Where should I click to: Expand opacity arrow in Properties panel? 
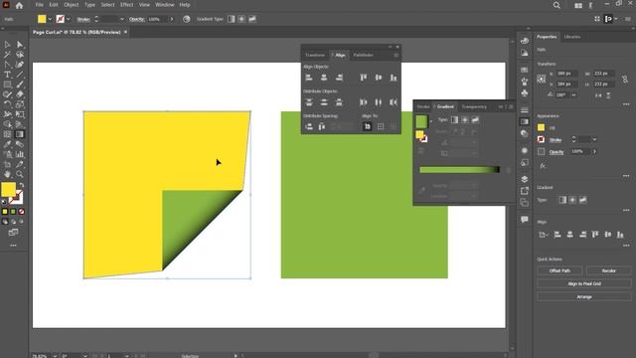(x=594, y=151)
